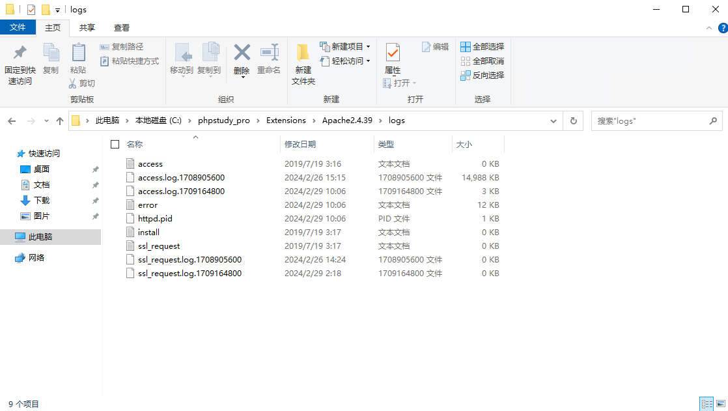Open the File (文件) menu tab

(x=18, y=27)
